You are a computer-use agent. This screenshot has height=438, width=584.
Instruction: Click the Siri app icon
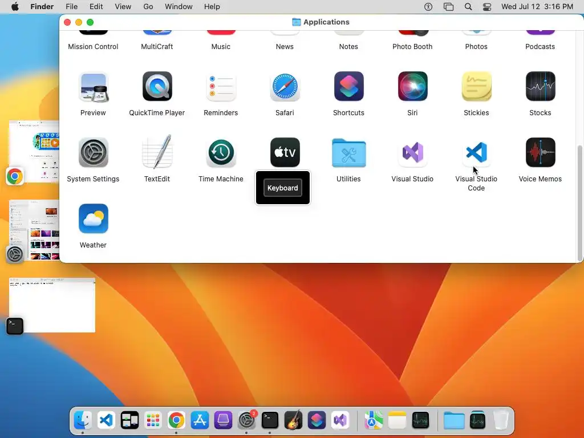coord(413,87)
